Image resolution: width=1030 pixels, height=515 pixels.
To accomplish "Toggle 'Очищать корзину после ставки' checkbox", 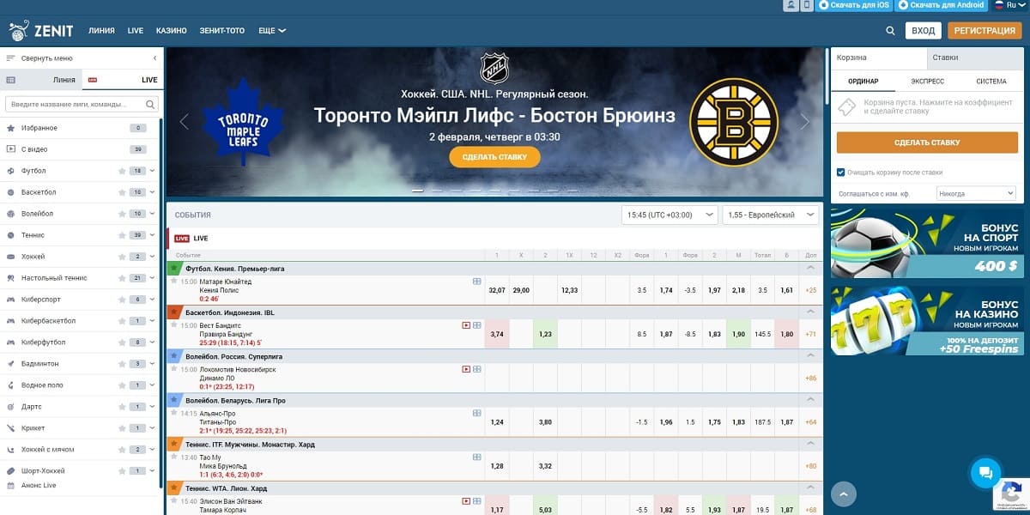I will click(840, 172).
